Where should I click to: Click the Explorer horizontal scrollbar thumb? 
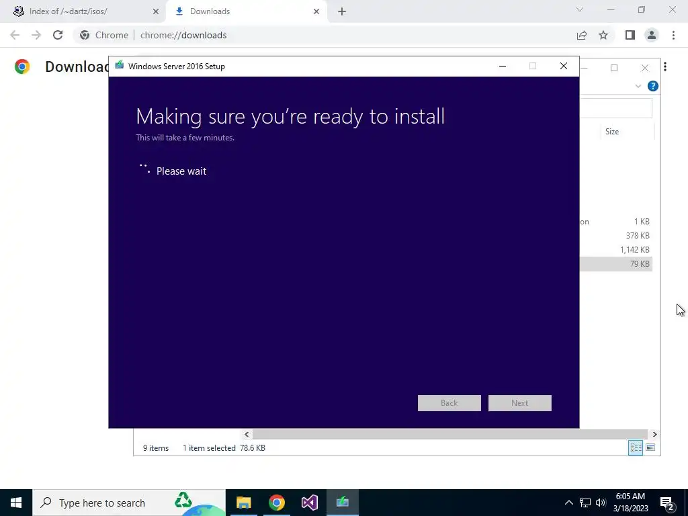449,435
